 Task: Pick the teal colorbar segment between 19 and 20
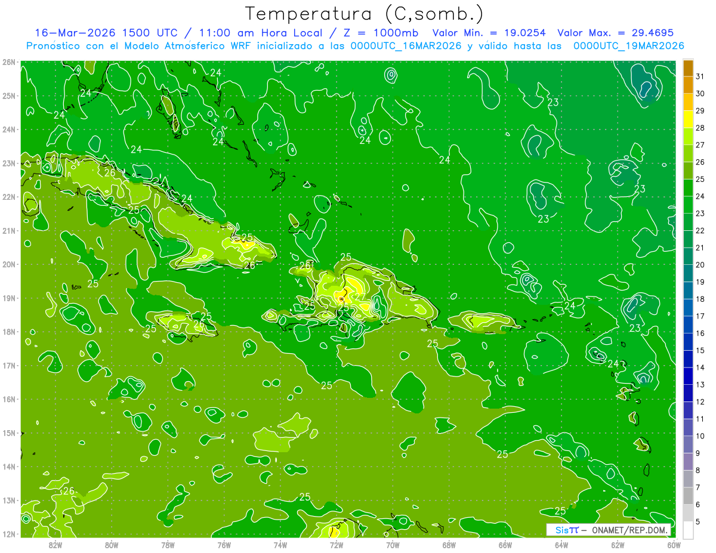[688, 273]
